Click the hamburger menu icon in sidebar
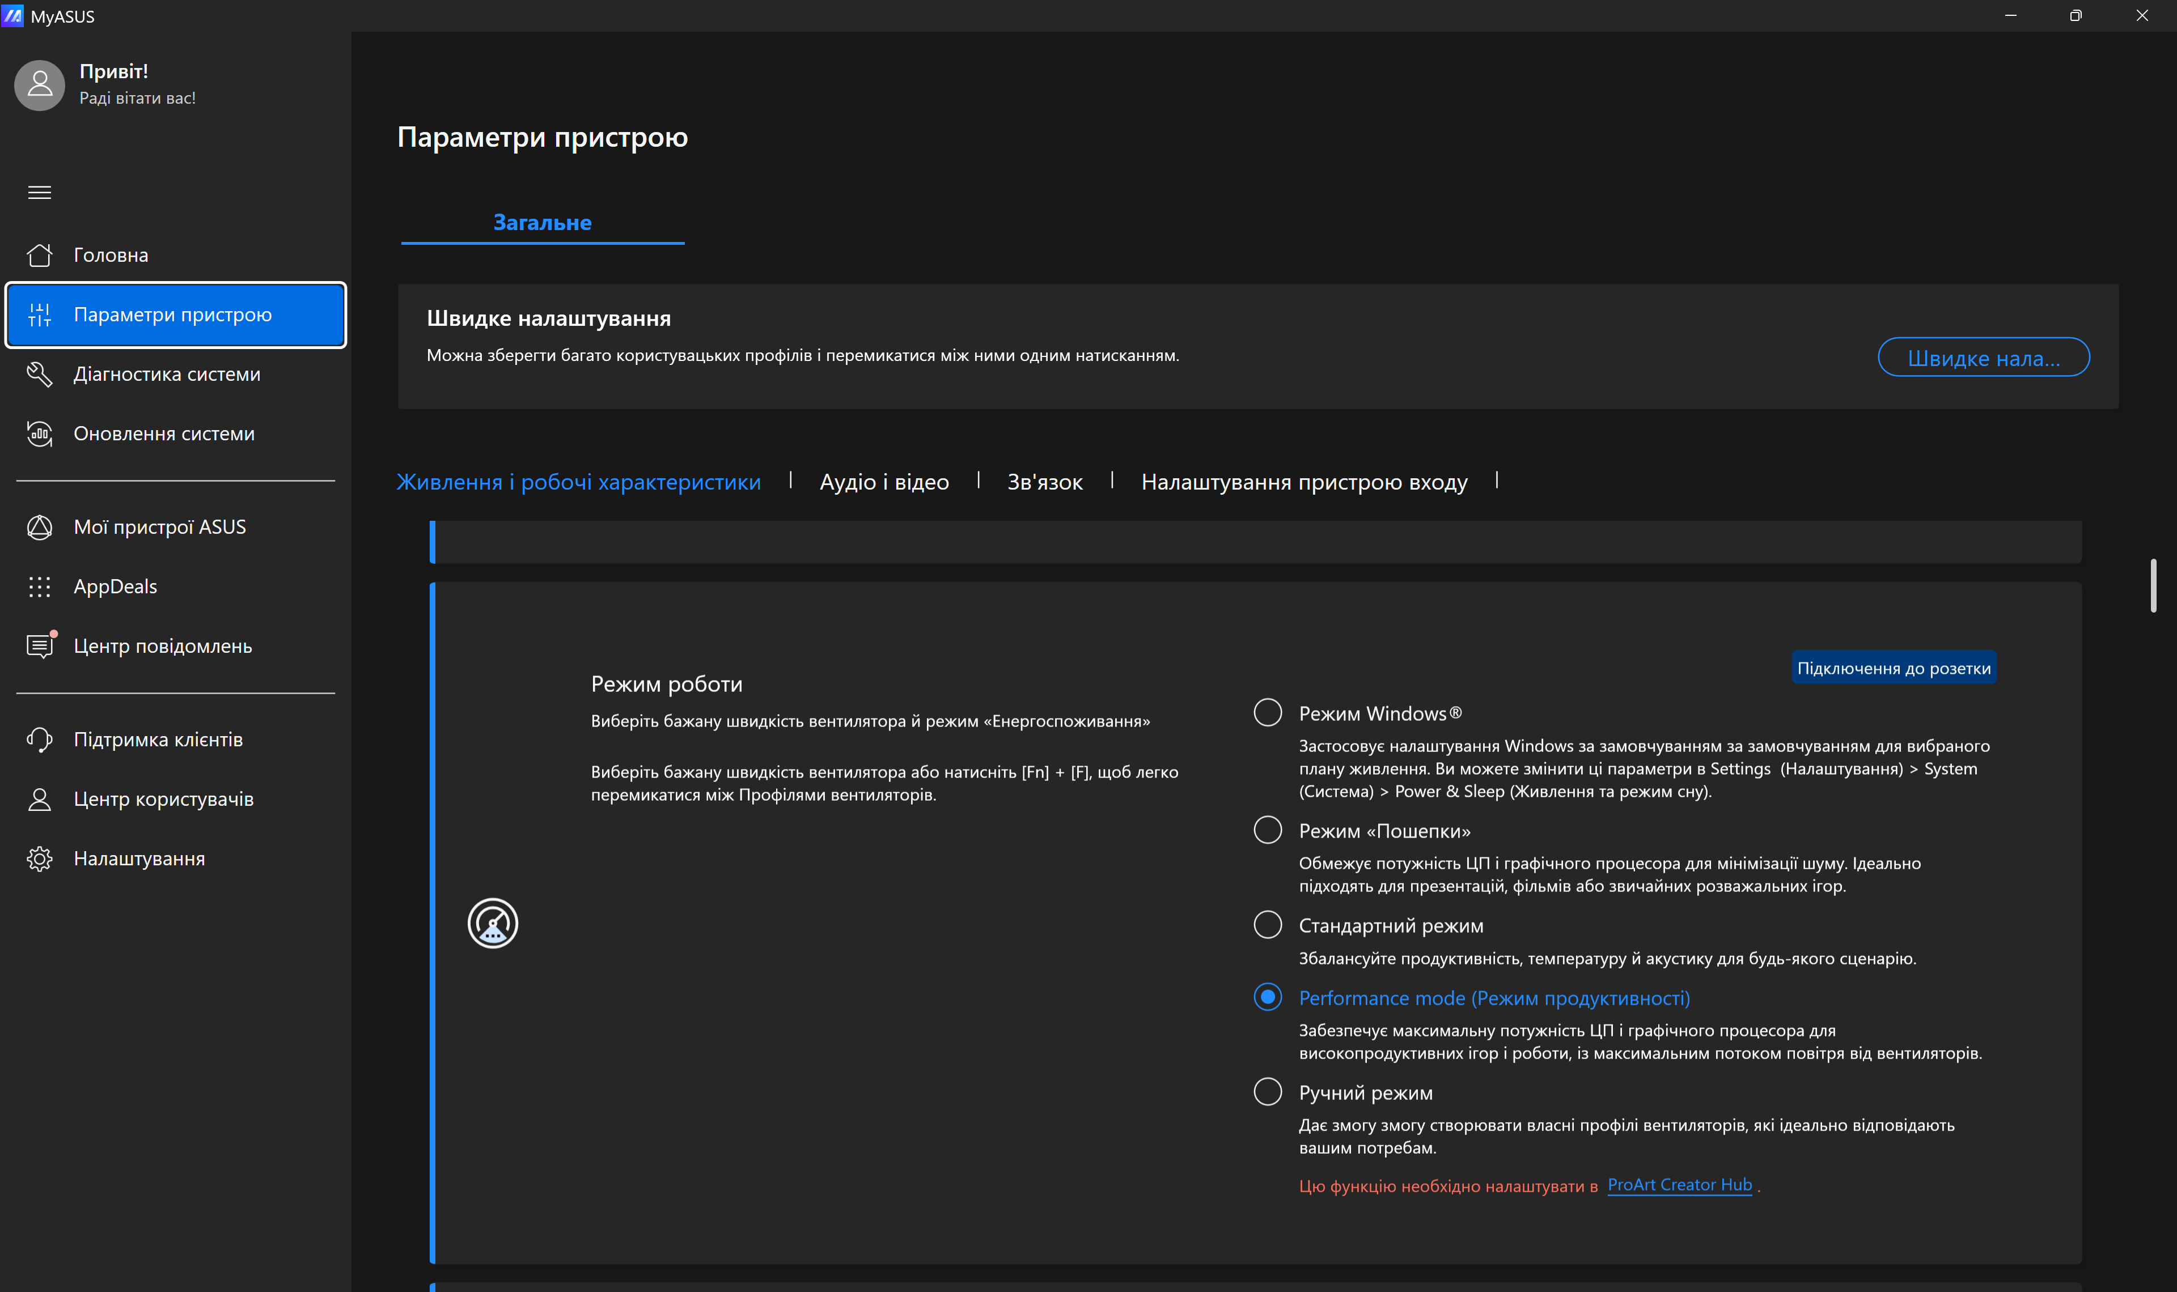The height and width of the screenshot is (1292, 2177). pyautogui.click(x=39, y=193)
